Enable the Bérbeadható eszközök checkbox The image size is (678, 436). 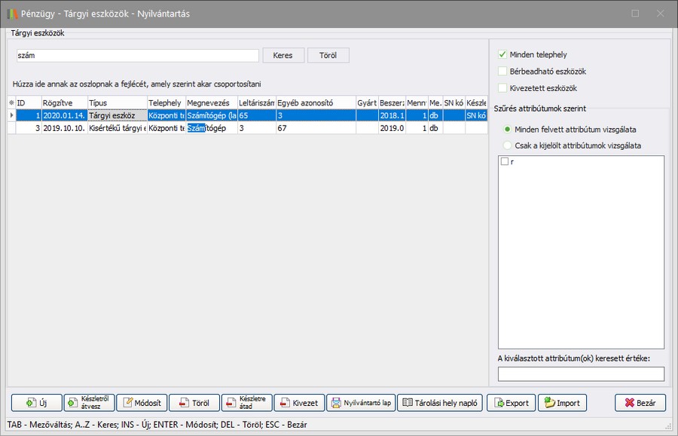502,72
